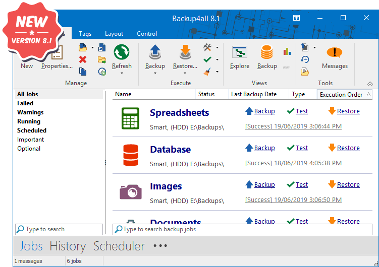Select the Optional tag in sidebar
The image size is (379, 267).
click(29, 149)
